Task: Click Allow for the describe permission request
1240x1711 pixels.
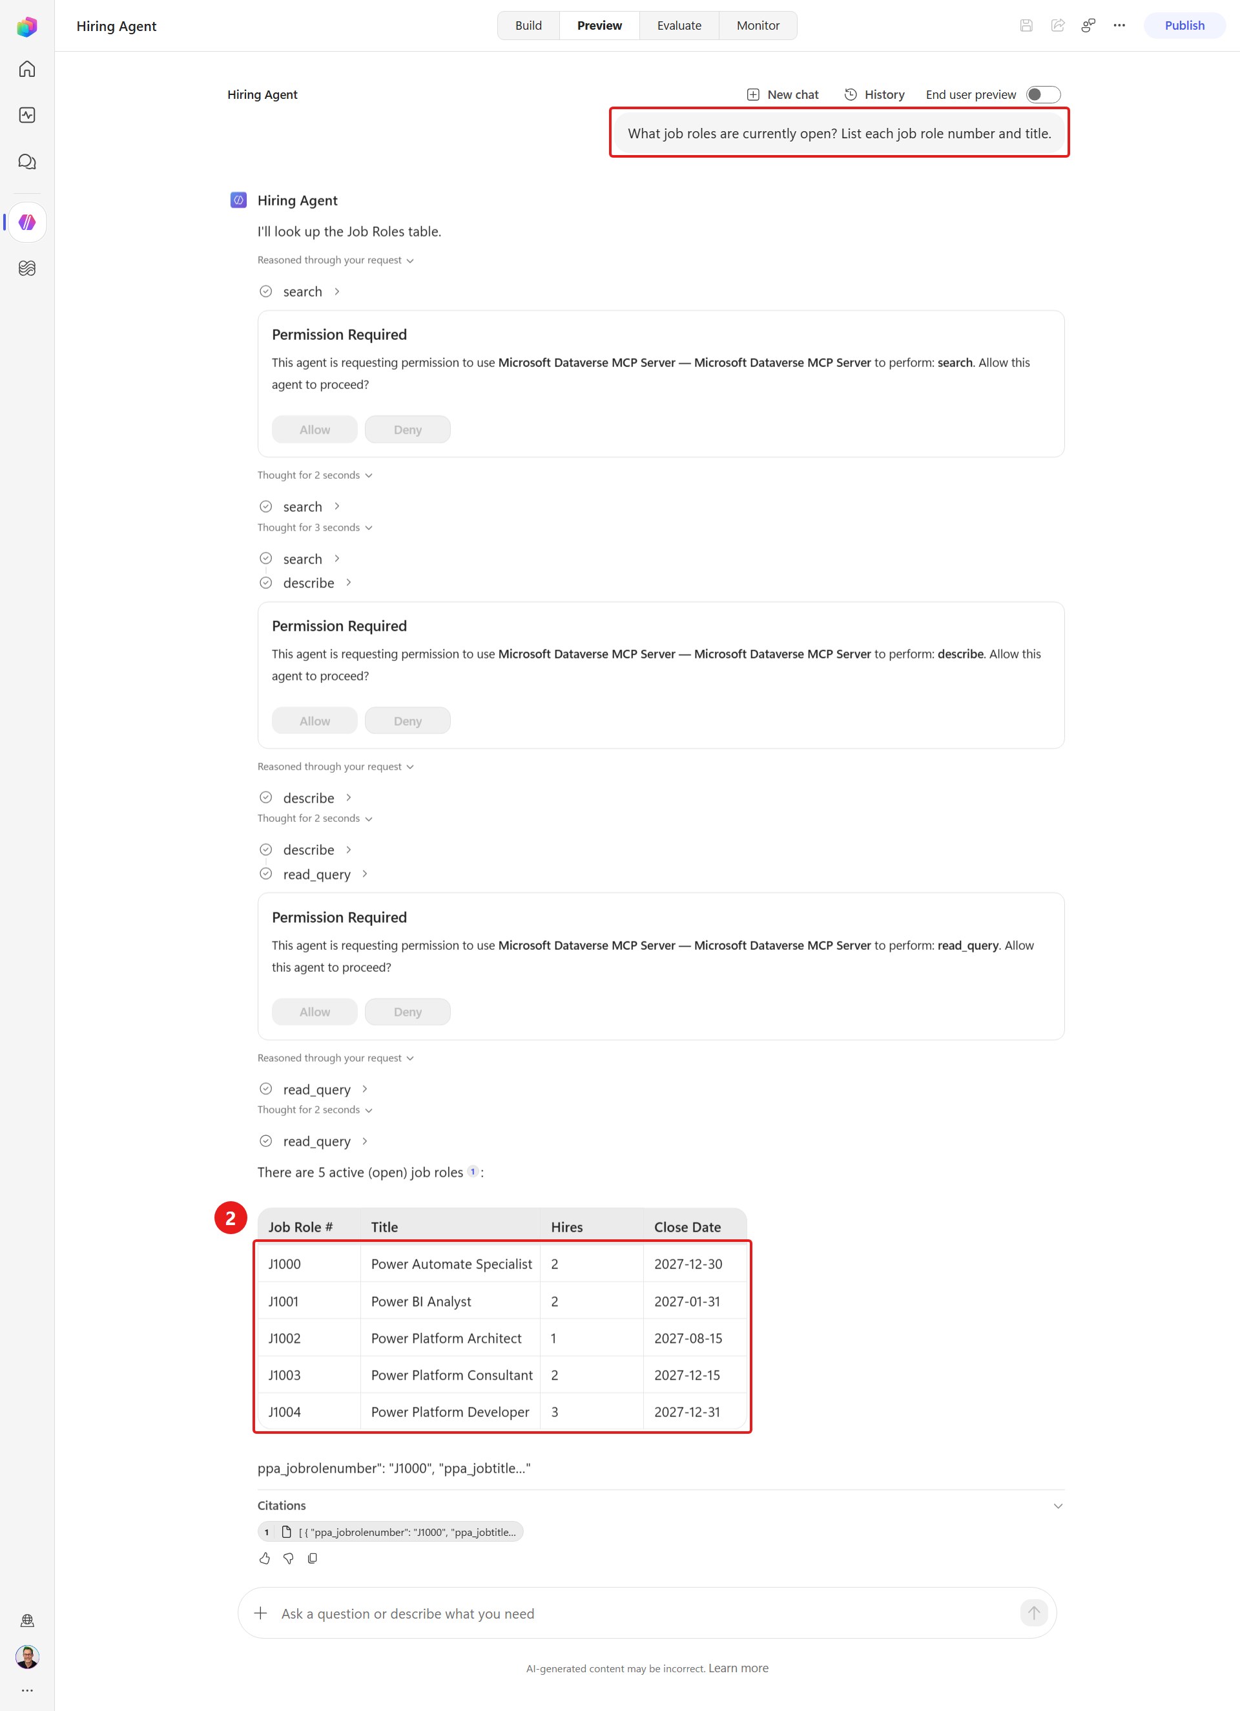Action: [315, 720]
